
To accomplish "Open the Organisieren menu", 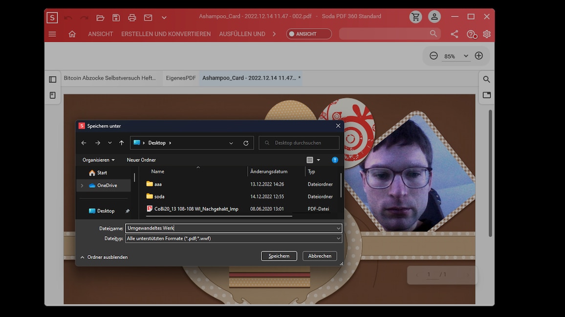I will pyautogui.click(x=98, y=160).
